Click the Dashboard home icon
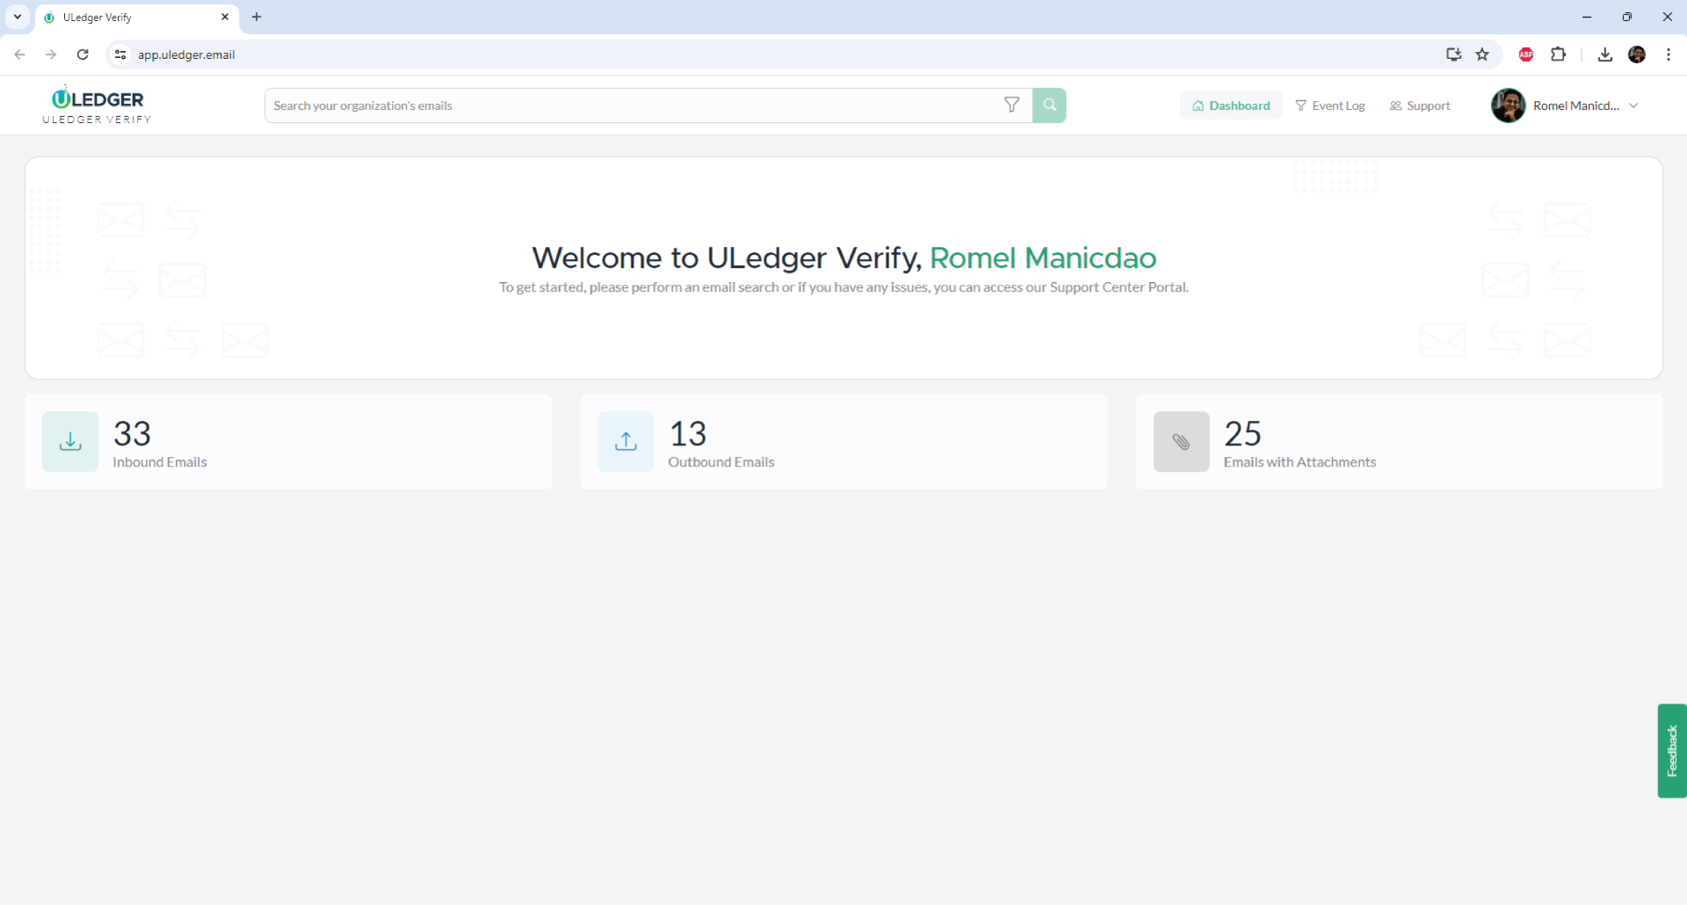Image resolution: width=1687 pixels, height=905 pixels. [1198, 105]
